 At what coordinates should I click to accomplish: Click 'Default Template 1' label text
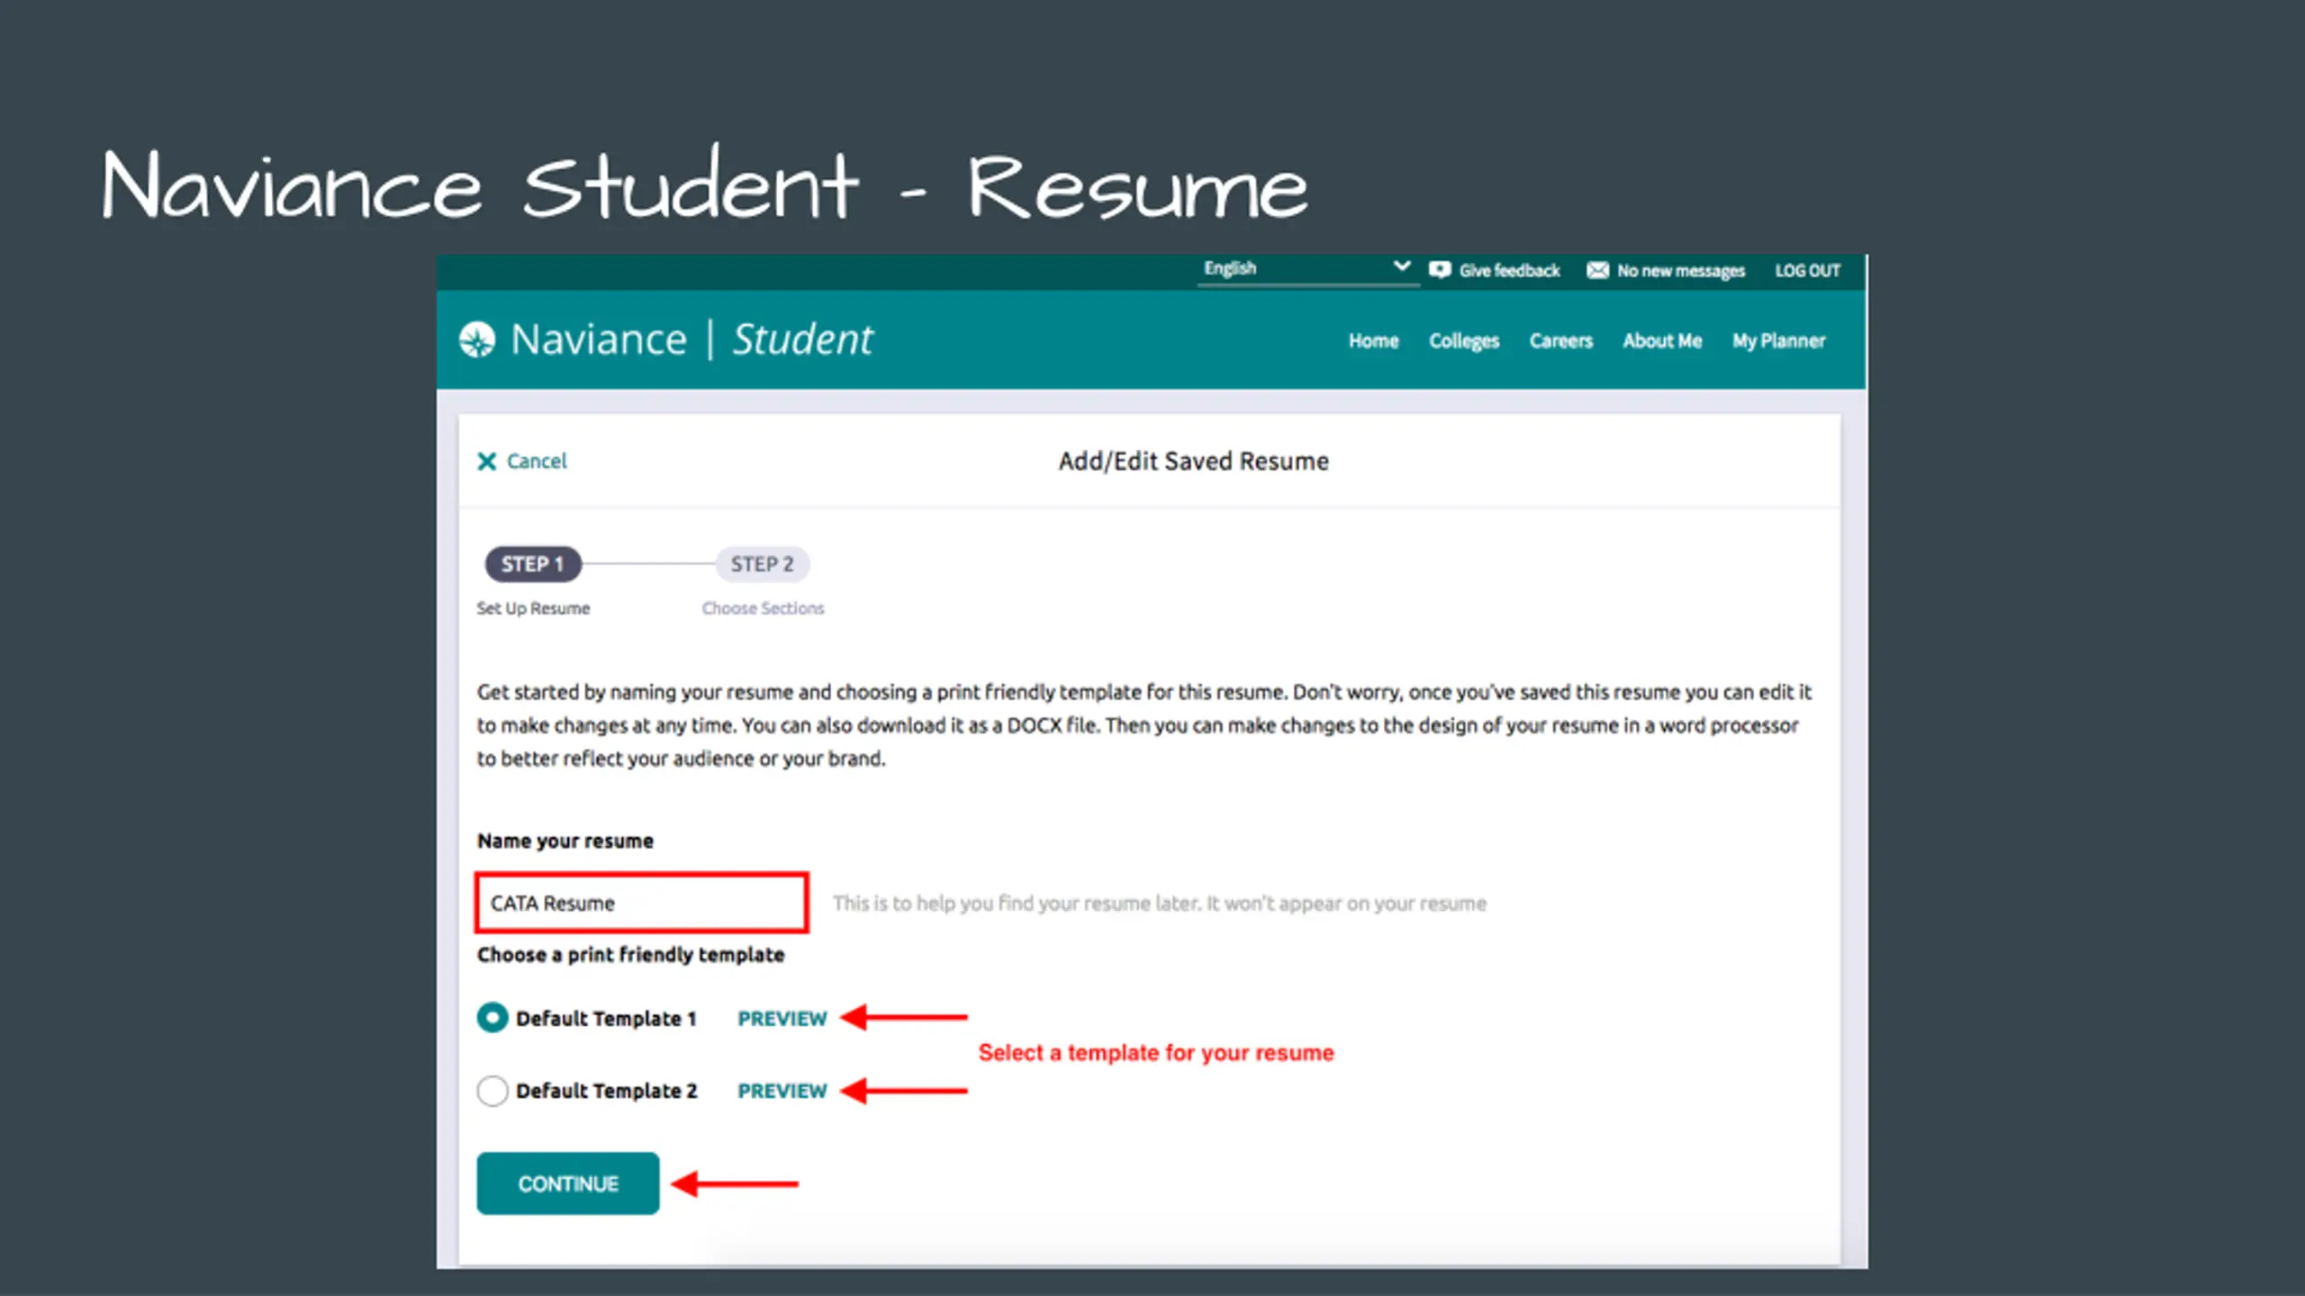pyautogui.click(x=606, y=1019)
